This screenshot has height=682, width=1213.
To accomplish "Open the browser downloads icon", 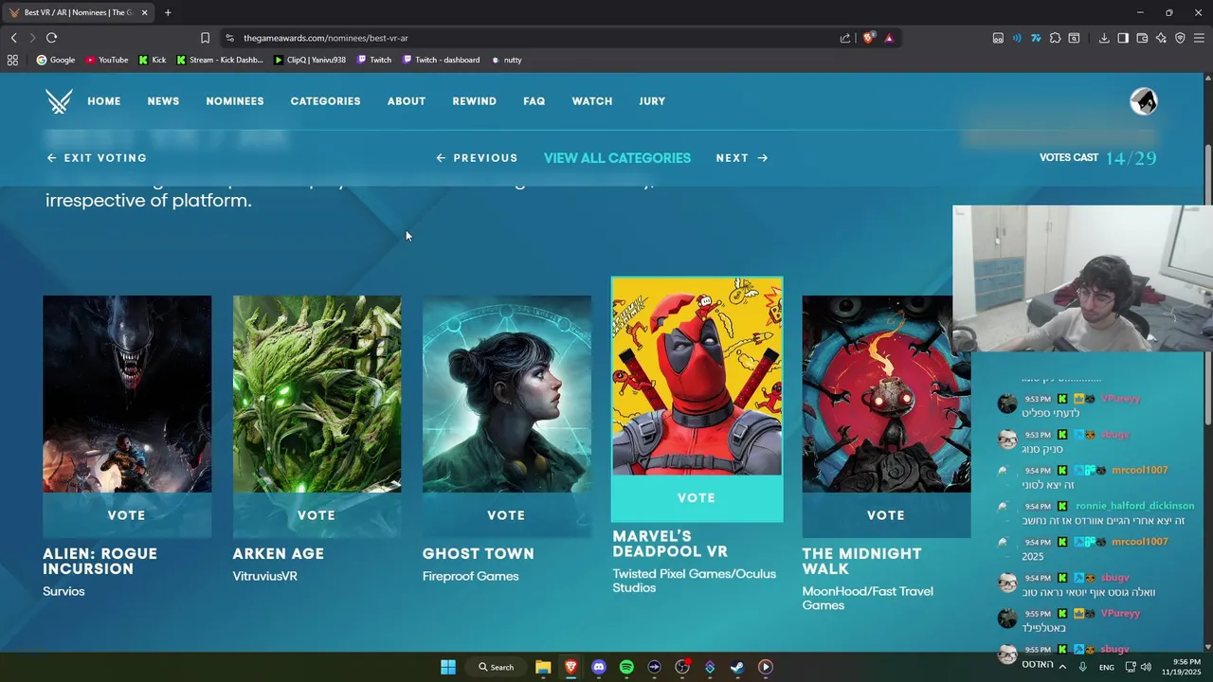I will 1104,38.
